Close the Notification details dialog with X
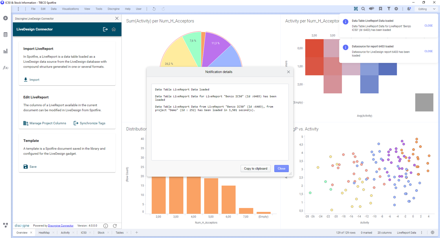This screenshot has width=440, height=238. pos(288,72)
